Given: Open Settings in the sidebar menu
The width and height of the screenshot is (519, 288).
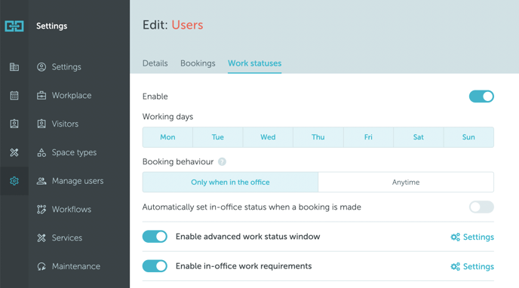Looking at the screenshot, I should [66, 67].
